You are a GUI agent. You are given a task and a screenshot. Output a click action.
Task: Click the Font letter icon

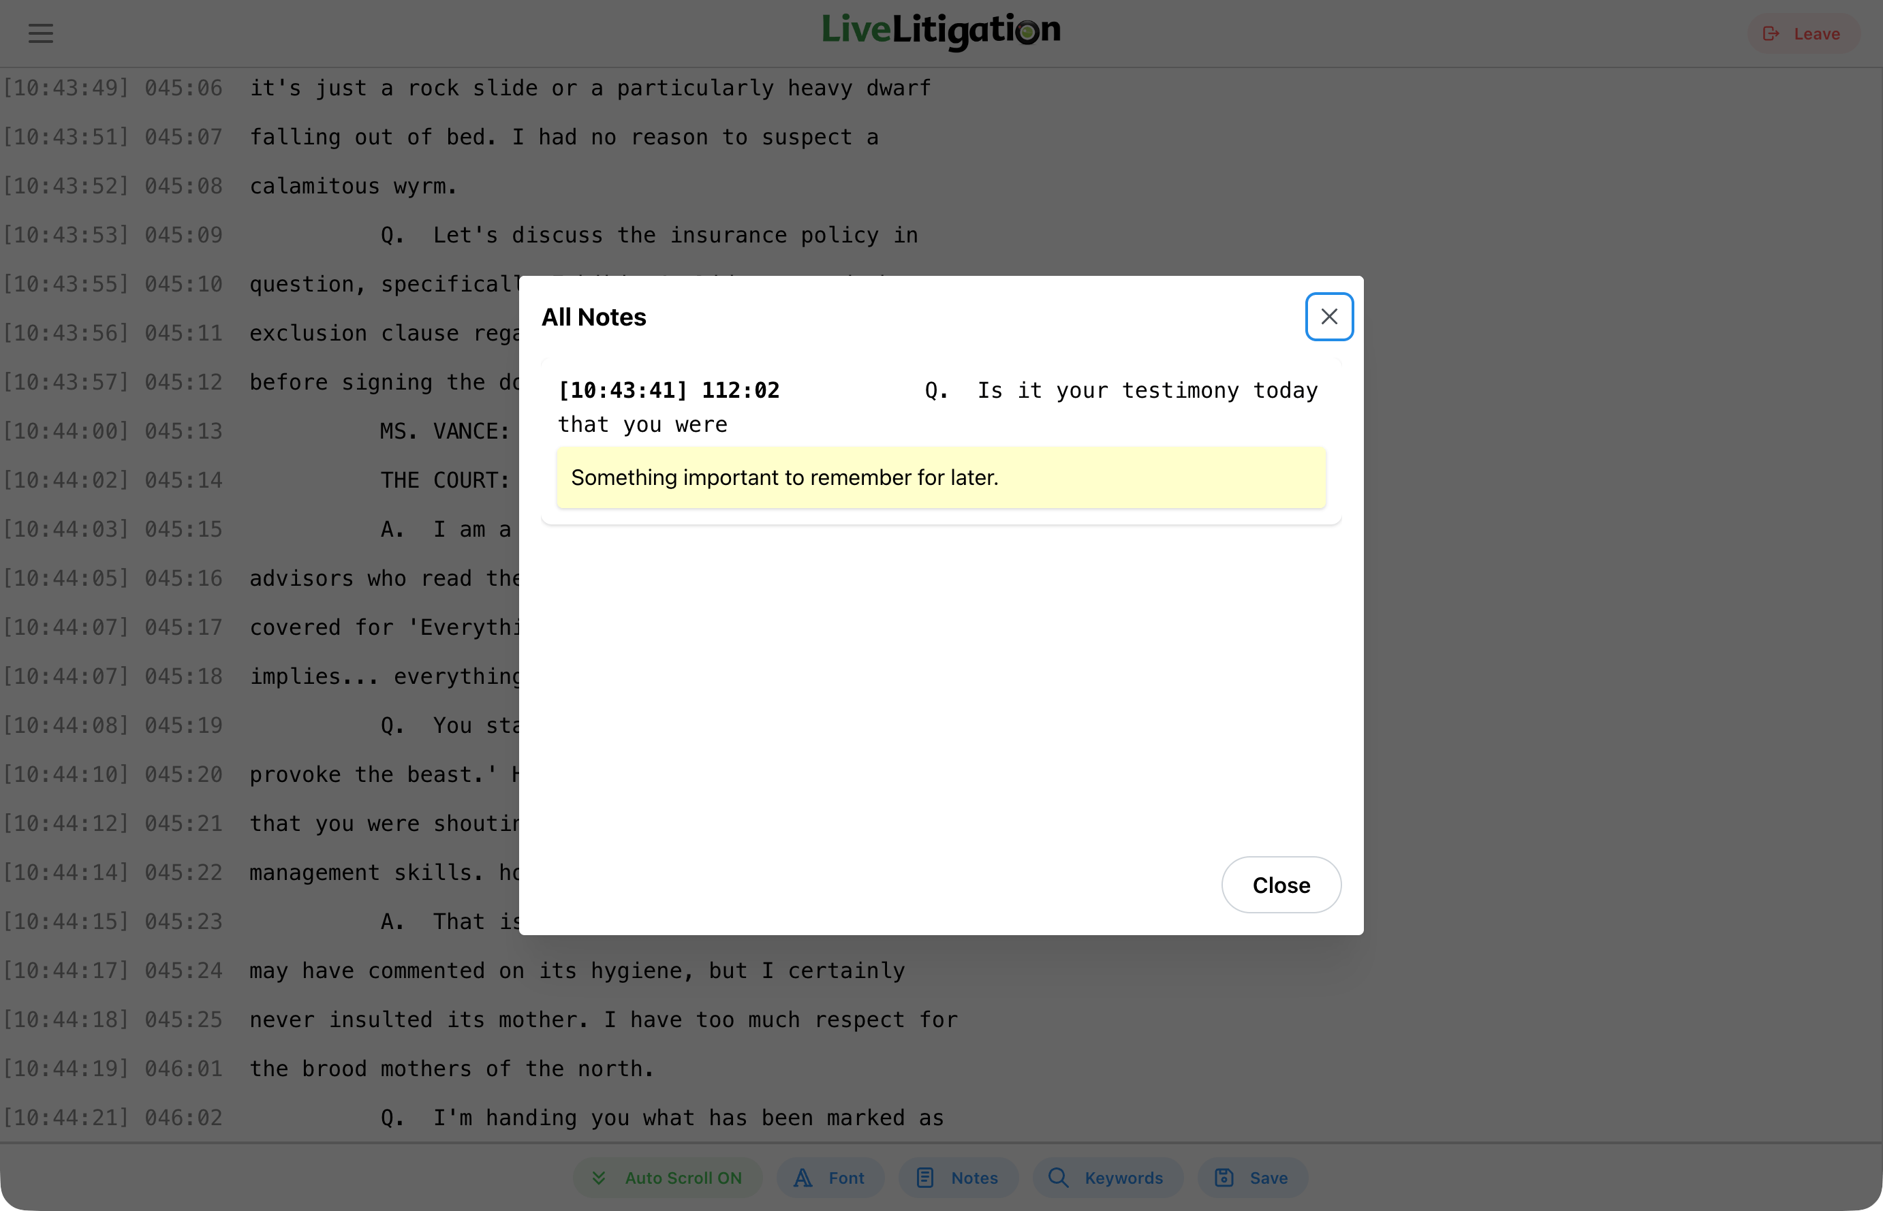point(803,1177)
